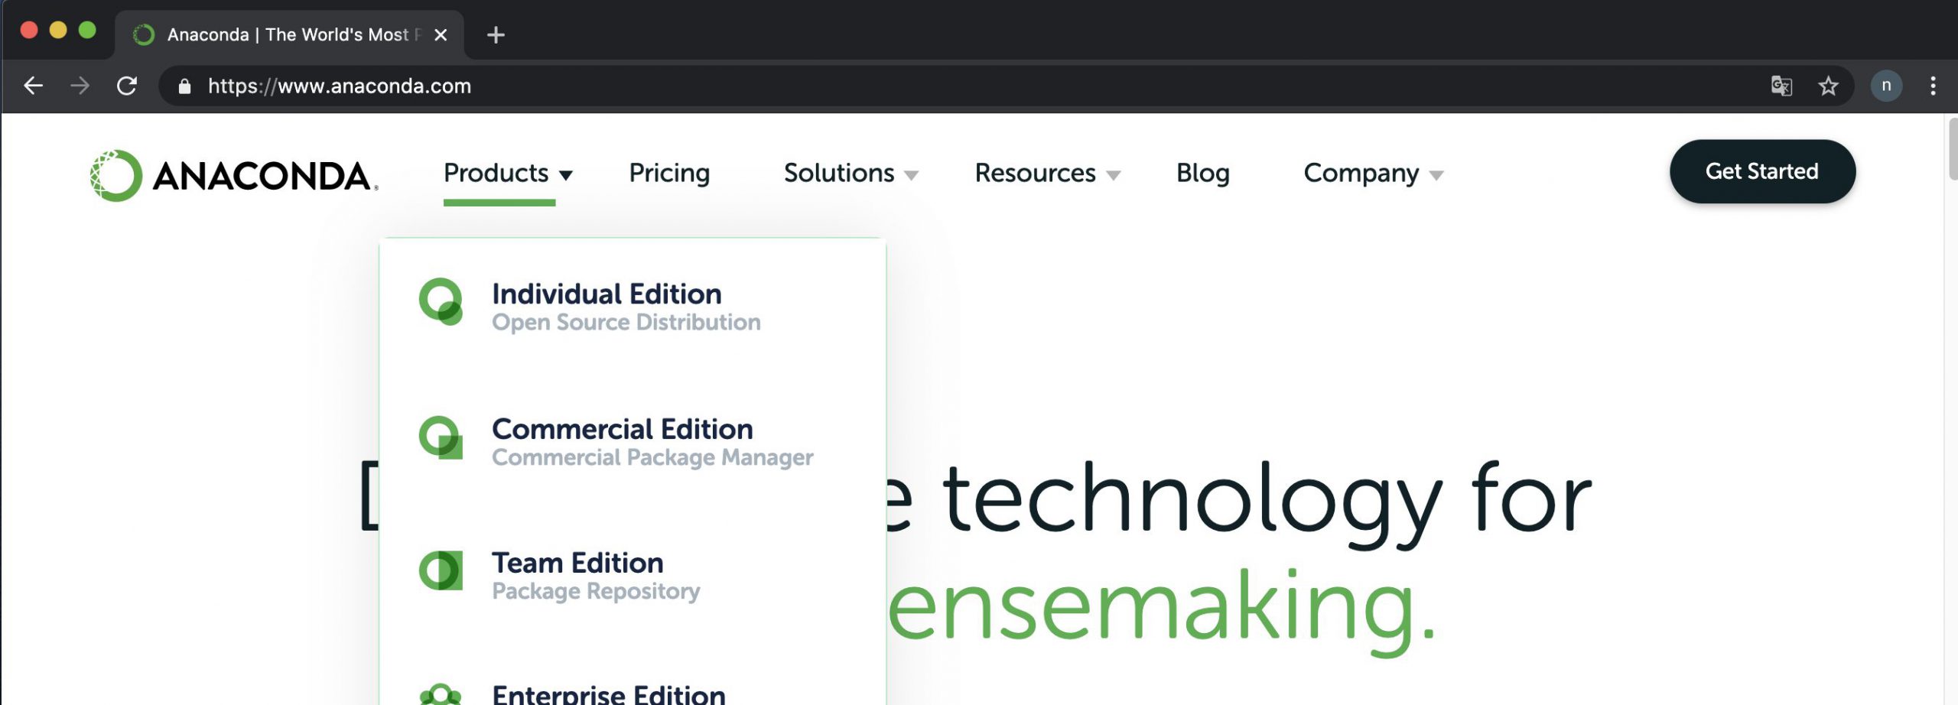Expand the Resources dropdown menu
Screen dimensions: 1958x705
(1047, 174)
